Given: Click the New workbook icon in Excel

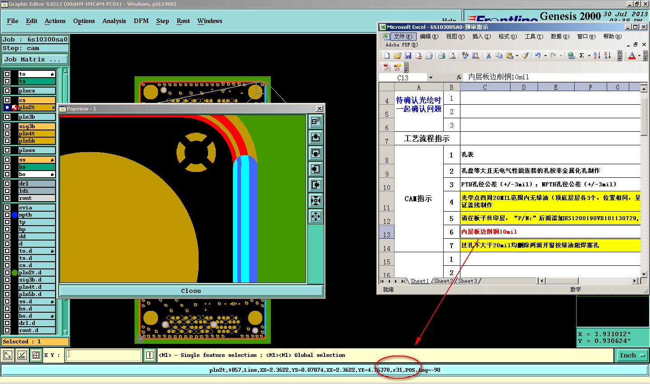Looking at the screenshot, I should [x=387, y=56].
